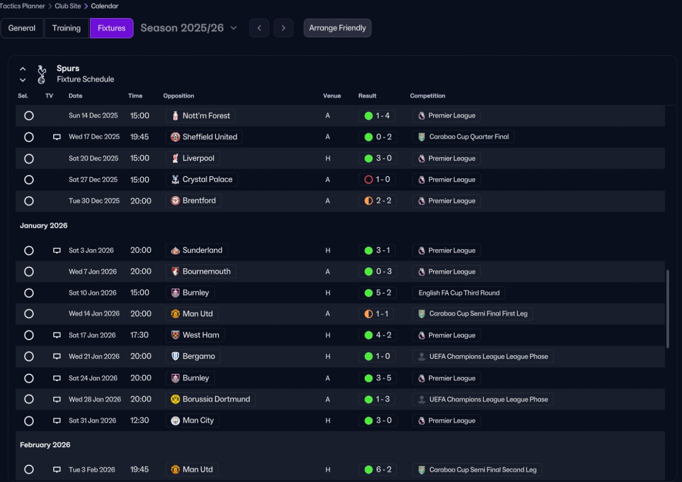
Task: Click the Sunderland club badge
Action: 175,250
